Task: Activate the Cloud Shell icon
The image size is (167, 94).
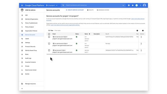Action: [x=129, y=5]
